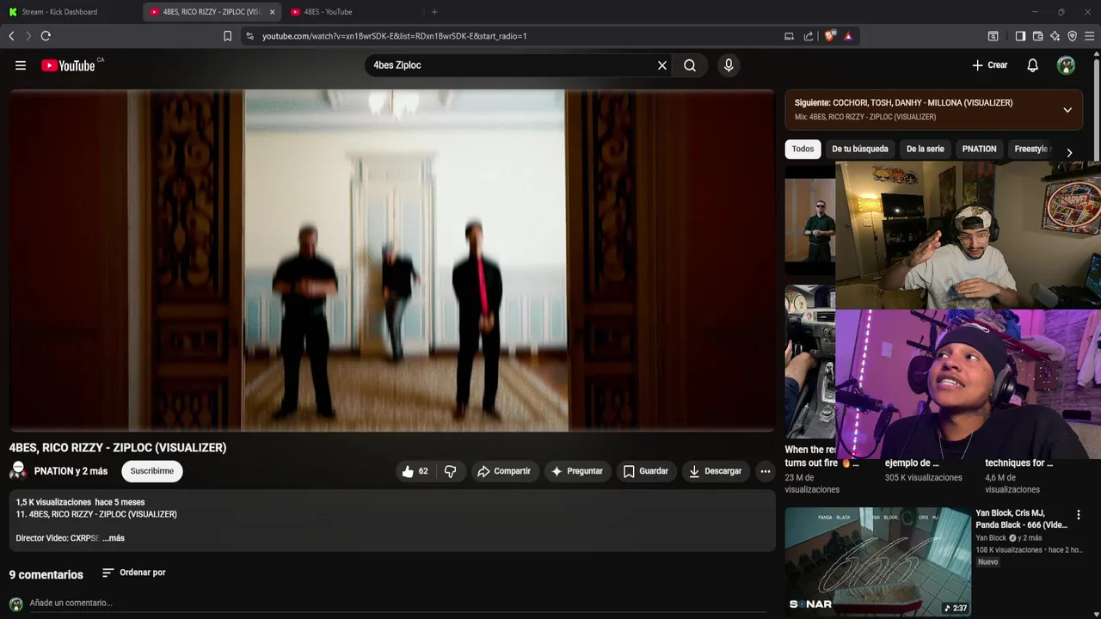Select the Todos filter chip
The width and height of the screenshot is (1101, 619).
coord(803,149)
